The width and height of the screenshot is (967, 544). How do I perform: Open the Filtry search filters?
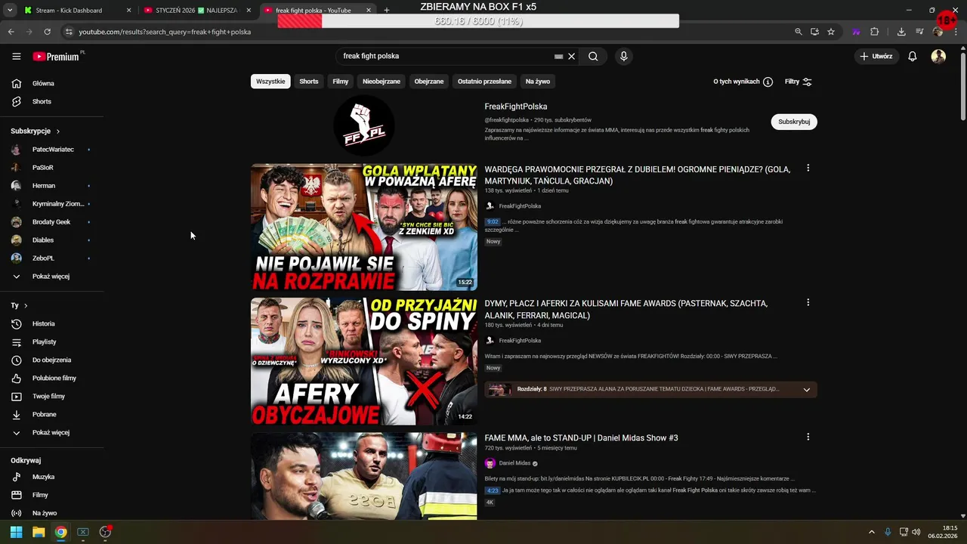799,82
